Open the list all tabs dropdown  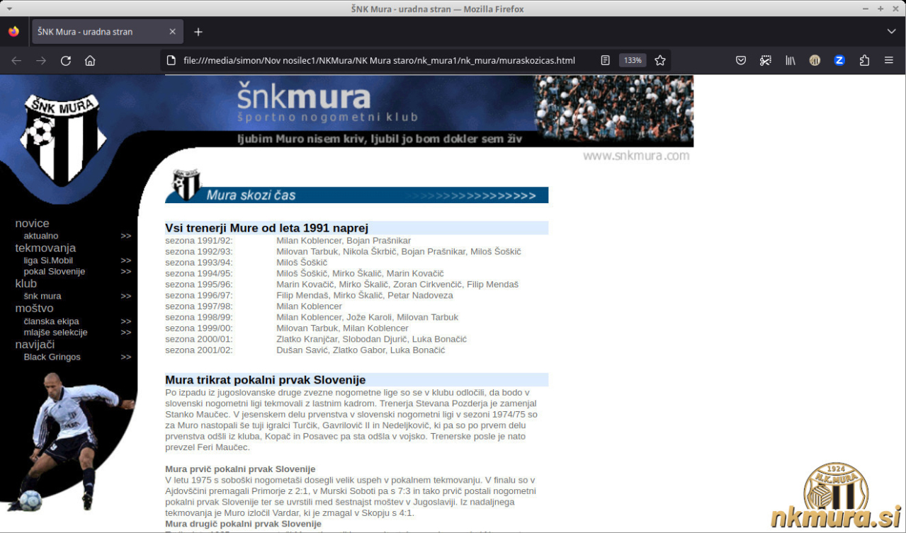click(x=891, y=32)
